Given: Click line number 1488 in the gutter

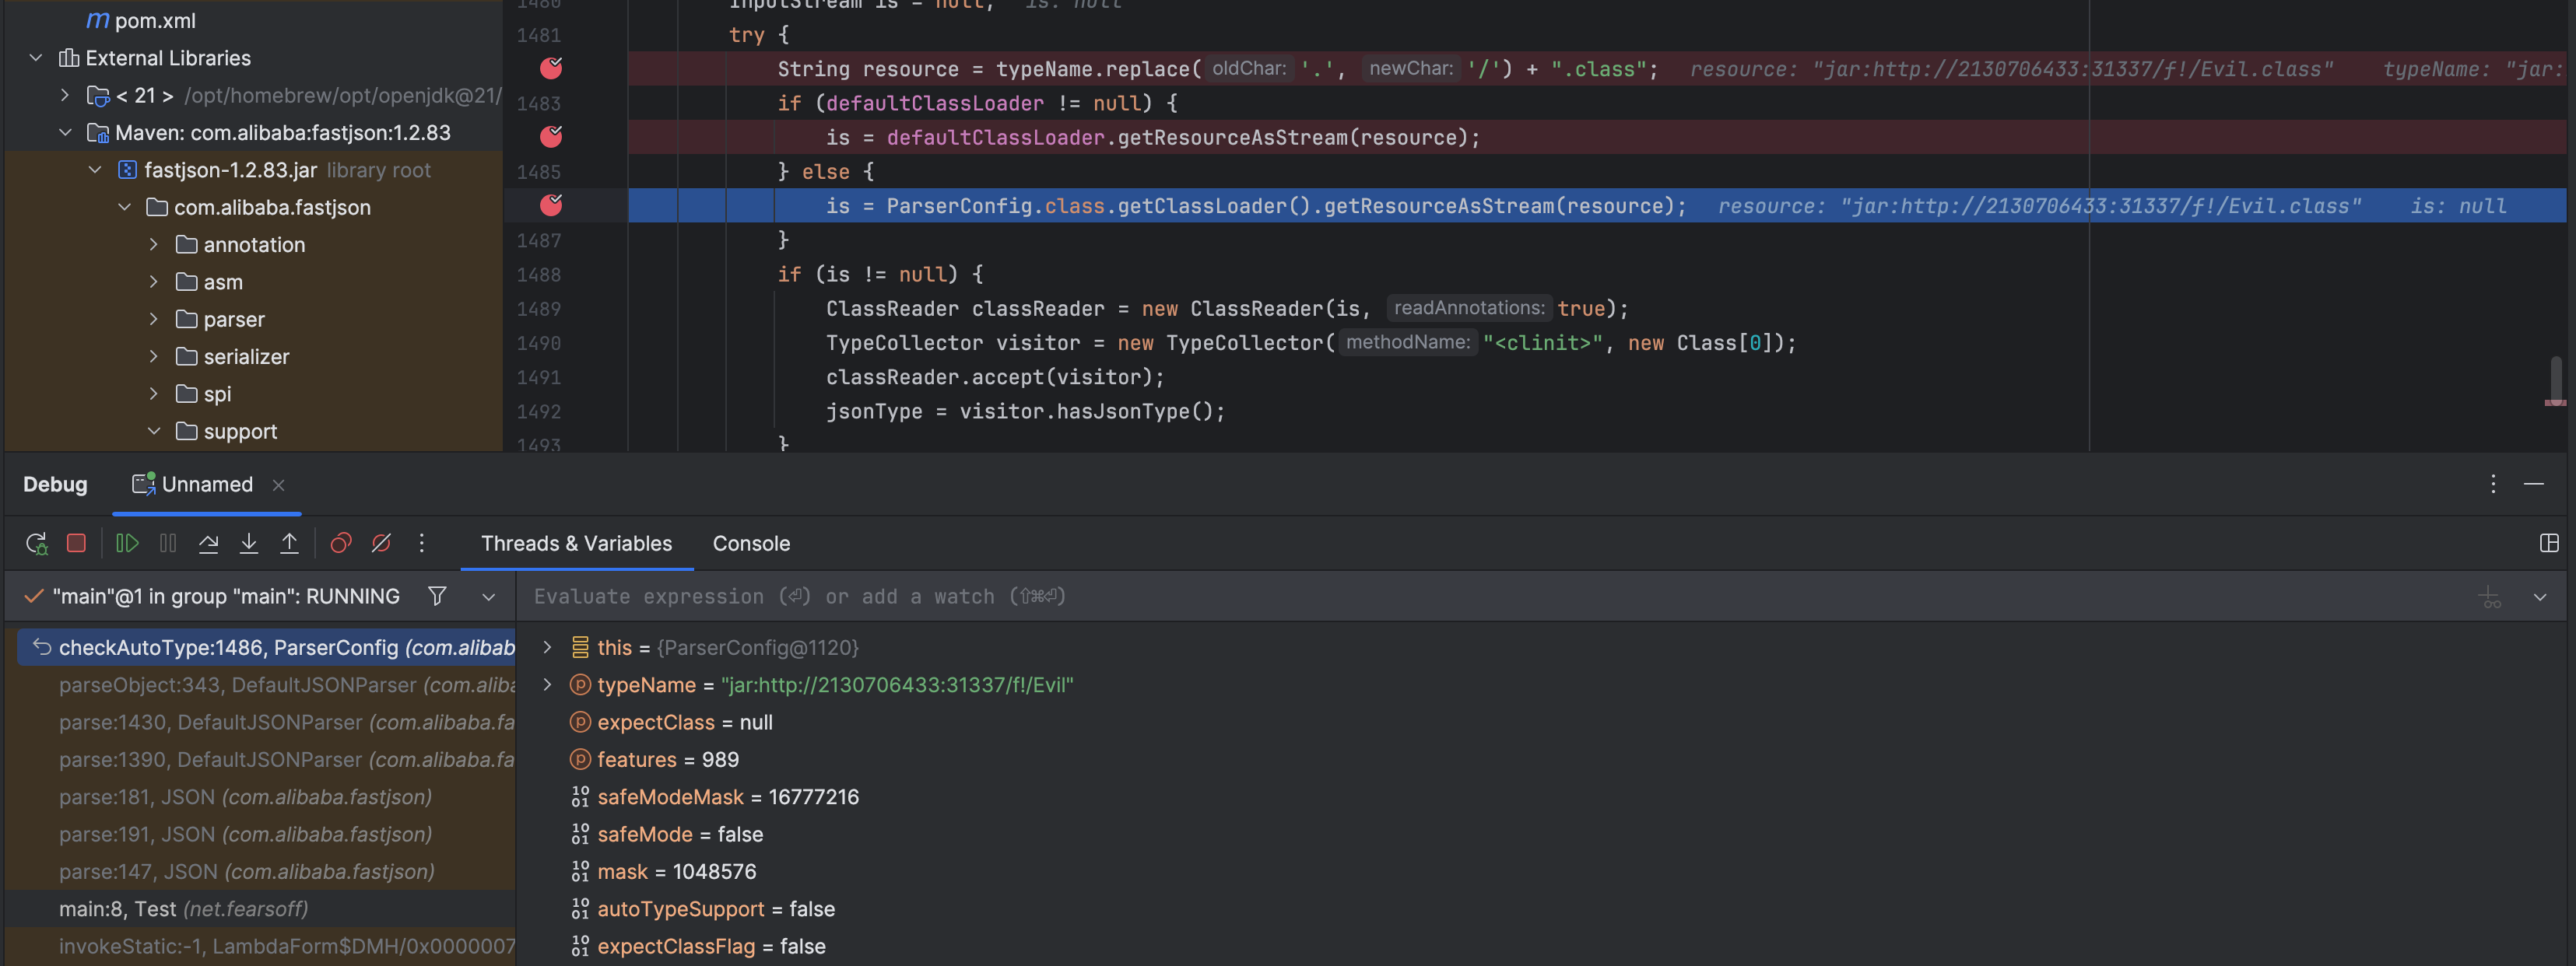Looking at the screenshot, I should [538, 274].
